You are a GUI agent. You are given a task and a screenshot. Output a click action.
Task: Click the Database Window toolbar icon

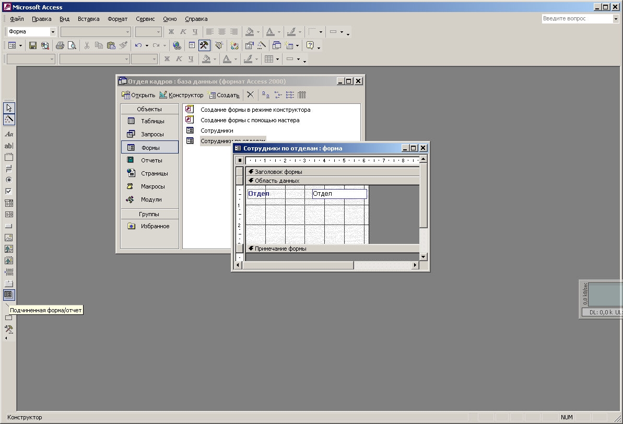277,45
